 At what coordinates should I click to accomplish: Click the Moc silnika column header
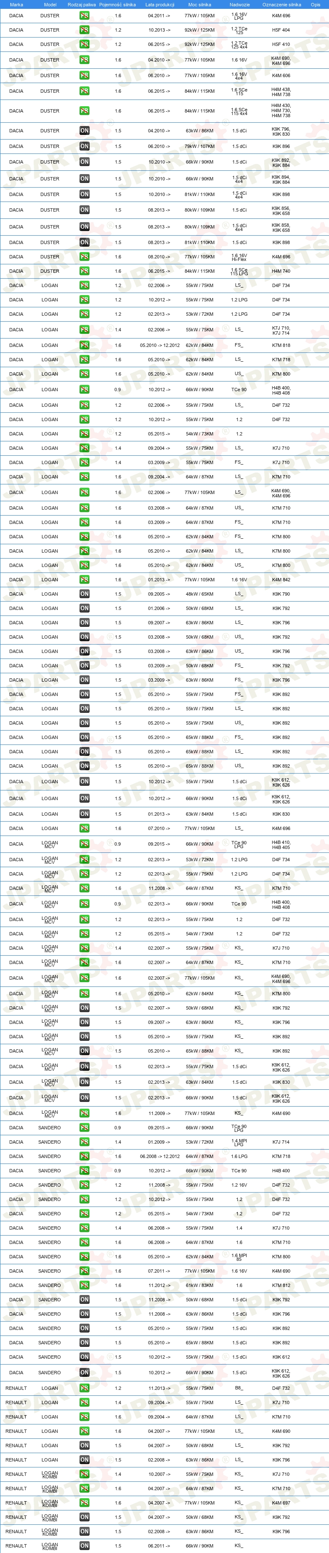200,4
